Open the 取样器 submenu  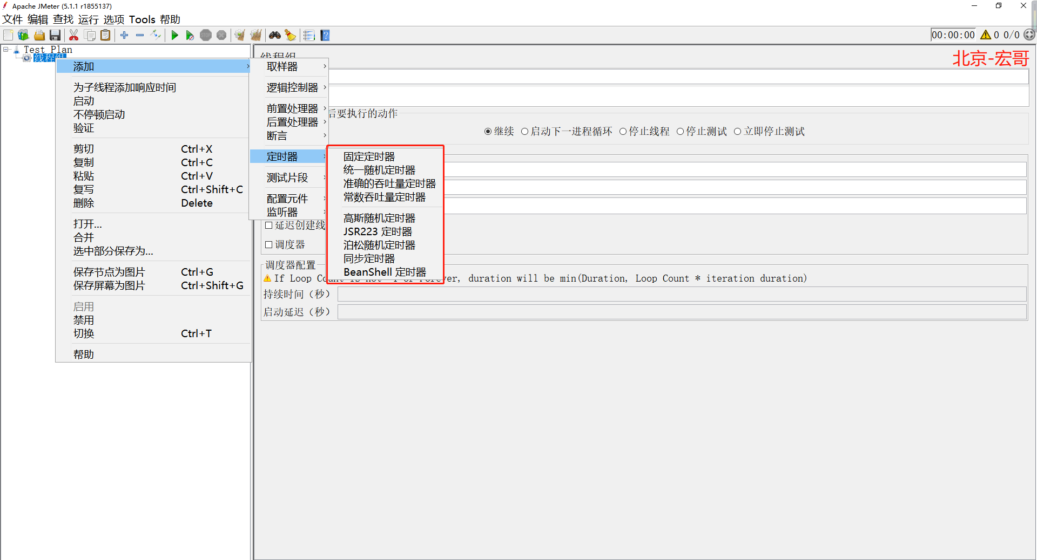click(282, 66)
